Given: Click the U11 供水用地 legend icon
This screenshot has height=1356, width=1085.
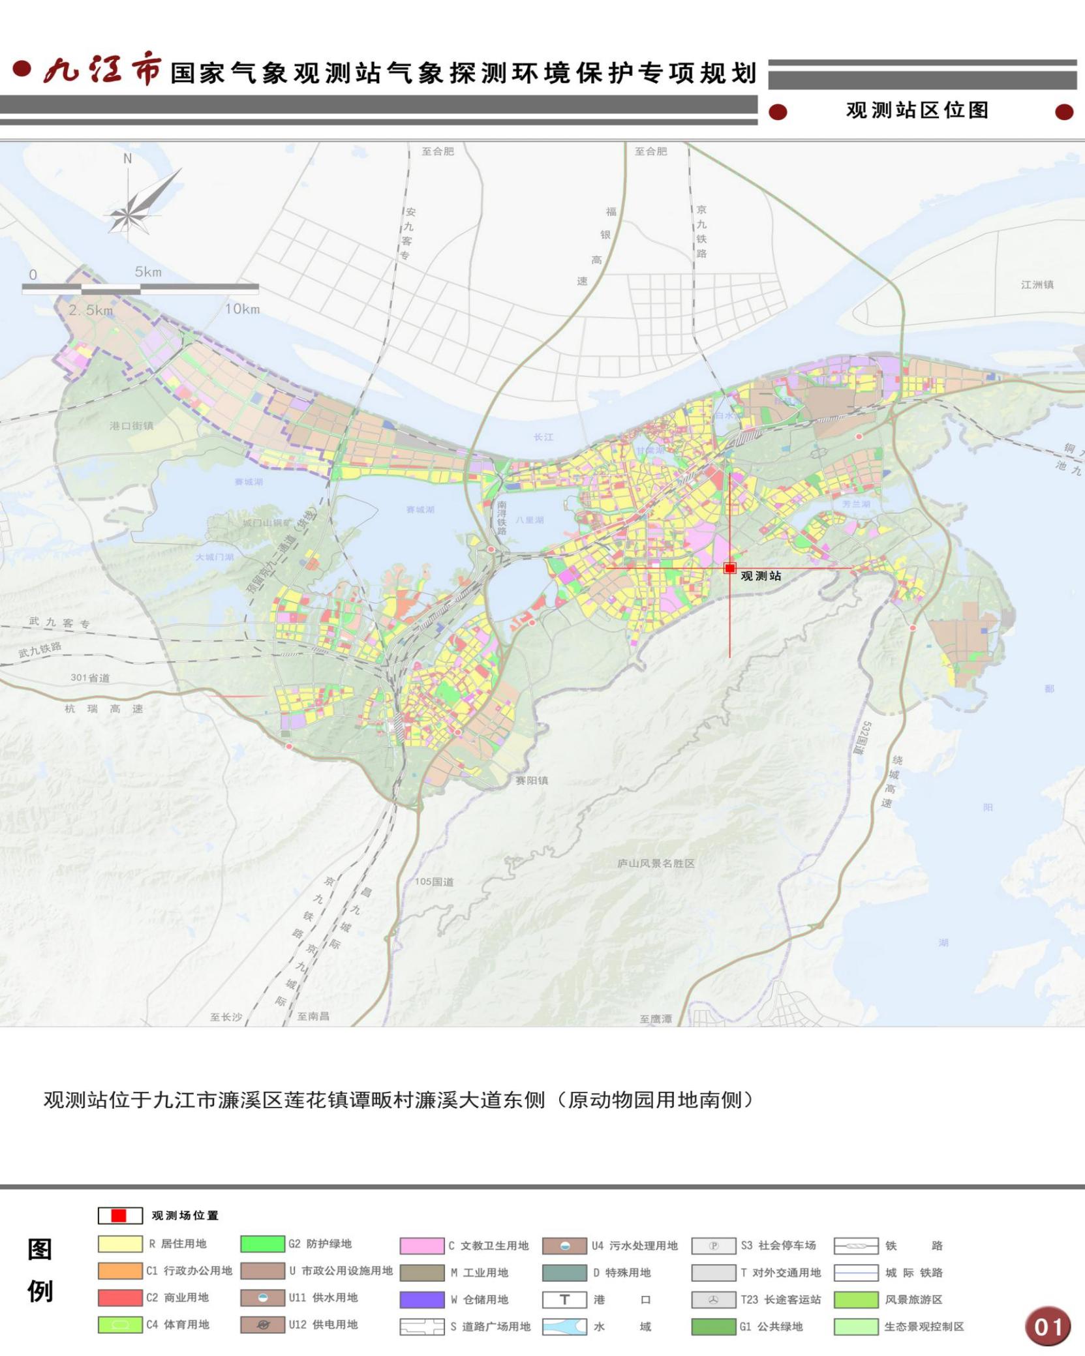Looking at the screenshot, I should pyautogui.click(x=262, y=1297).
